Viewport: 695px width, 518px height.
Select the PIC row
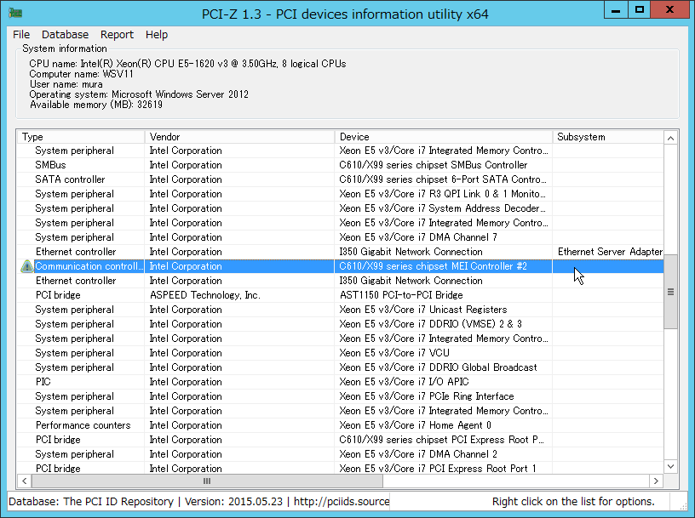click(x=341, y=382)
